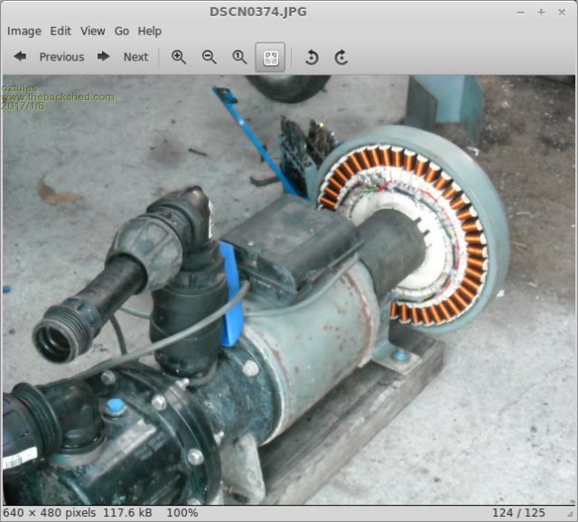Toggle fit image to window

point(270,57)
